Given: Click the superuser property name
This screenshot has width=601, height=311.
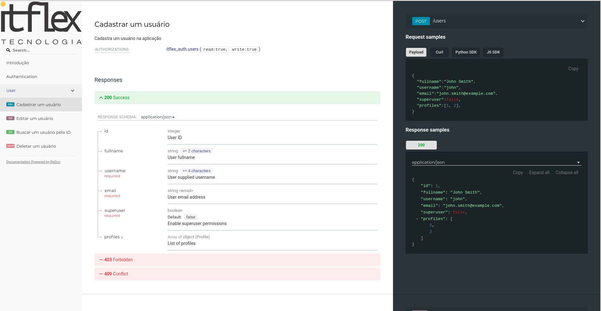Looking at the screenshot, I should [x=115, y=211].
